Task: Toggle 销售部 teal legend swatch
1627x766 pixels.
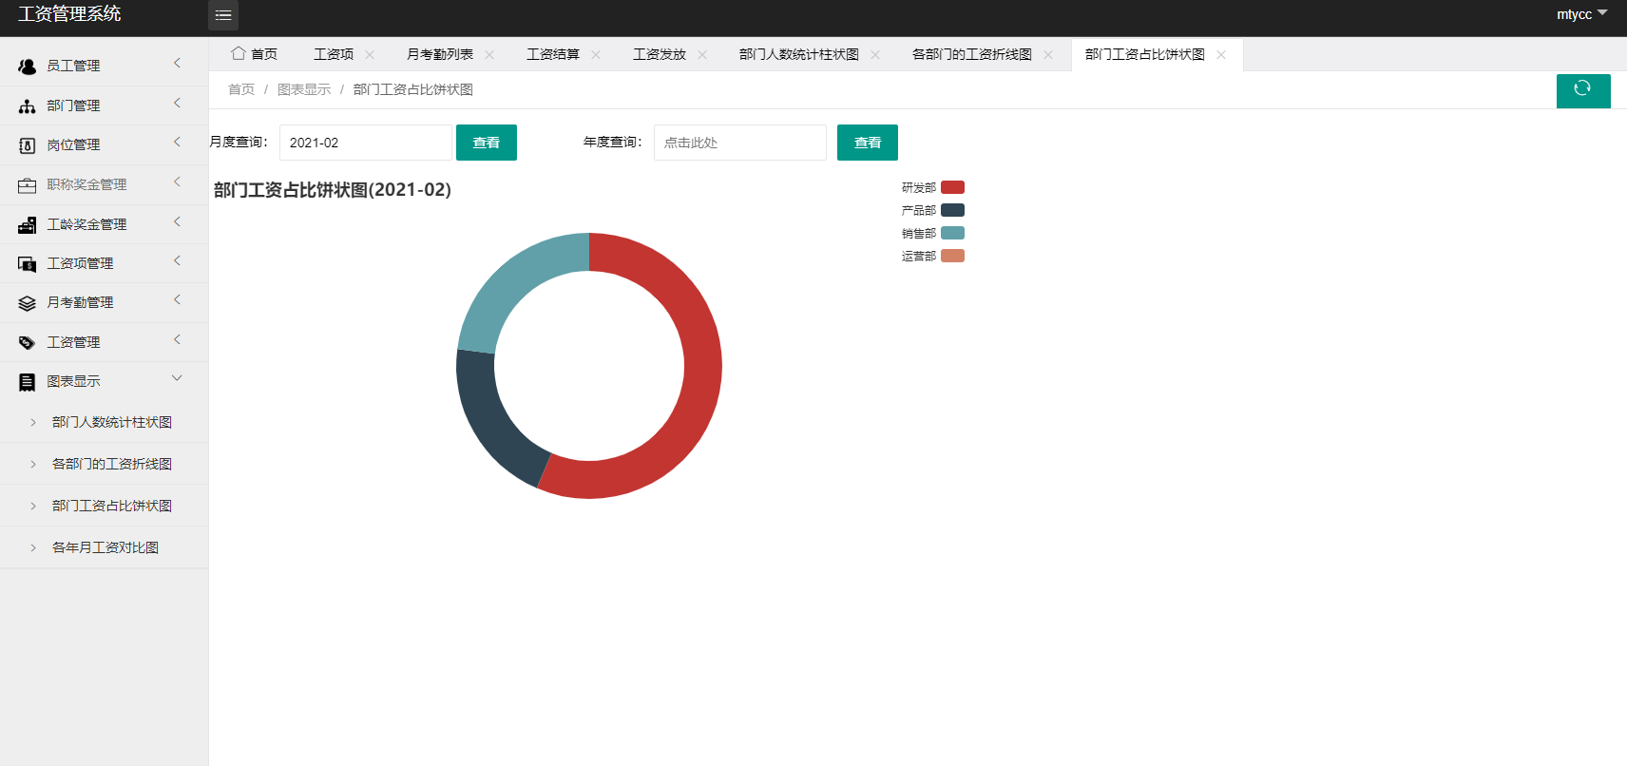Action: tap(952, 233)
